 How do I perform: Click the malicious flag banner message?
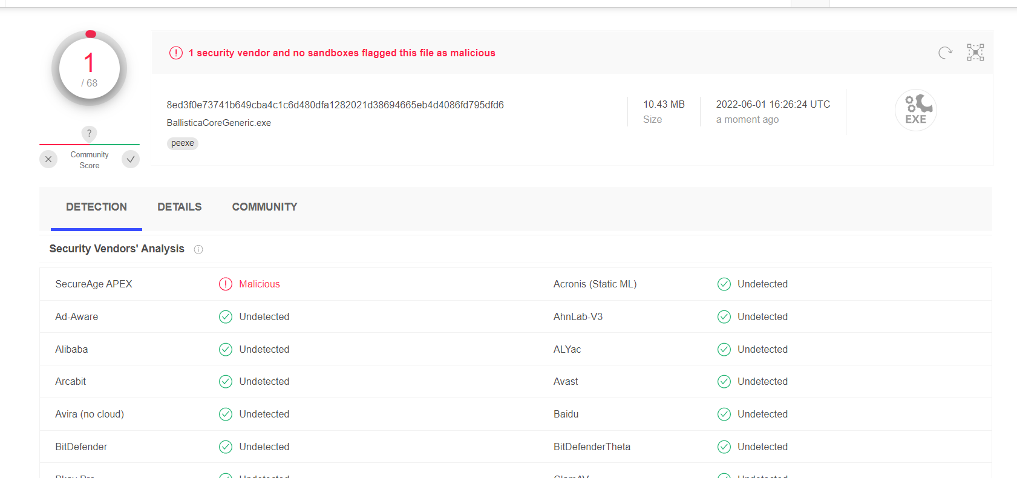tap(342, 53)
